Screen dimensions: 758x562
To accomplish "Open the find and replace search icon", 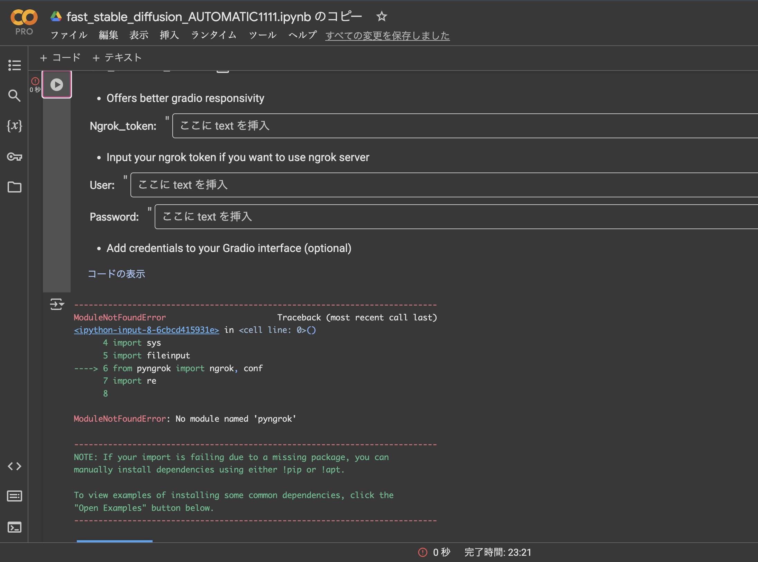I will coord(15,95).
